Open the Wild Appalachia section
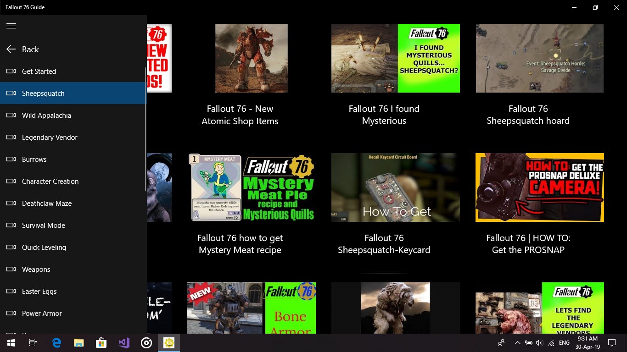This screenshot has height=352, width=627. 73,115
